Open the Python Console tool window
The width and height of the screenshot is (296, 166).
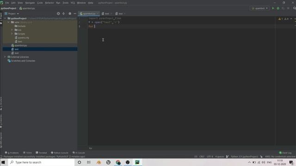(60, 153)
